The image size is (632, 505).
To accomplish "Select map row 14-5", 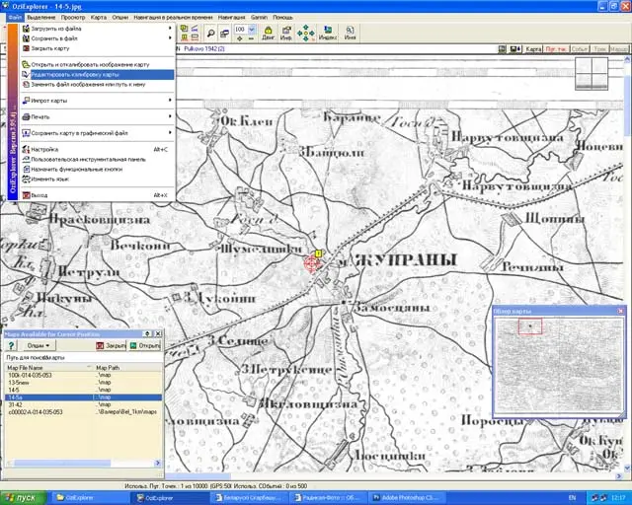I will coord(83,390).
